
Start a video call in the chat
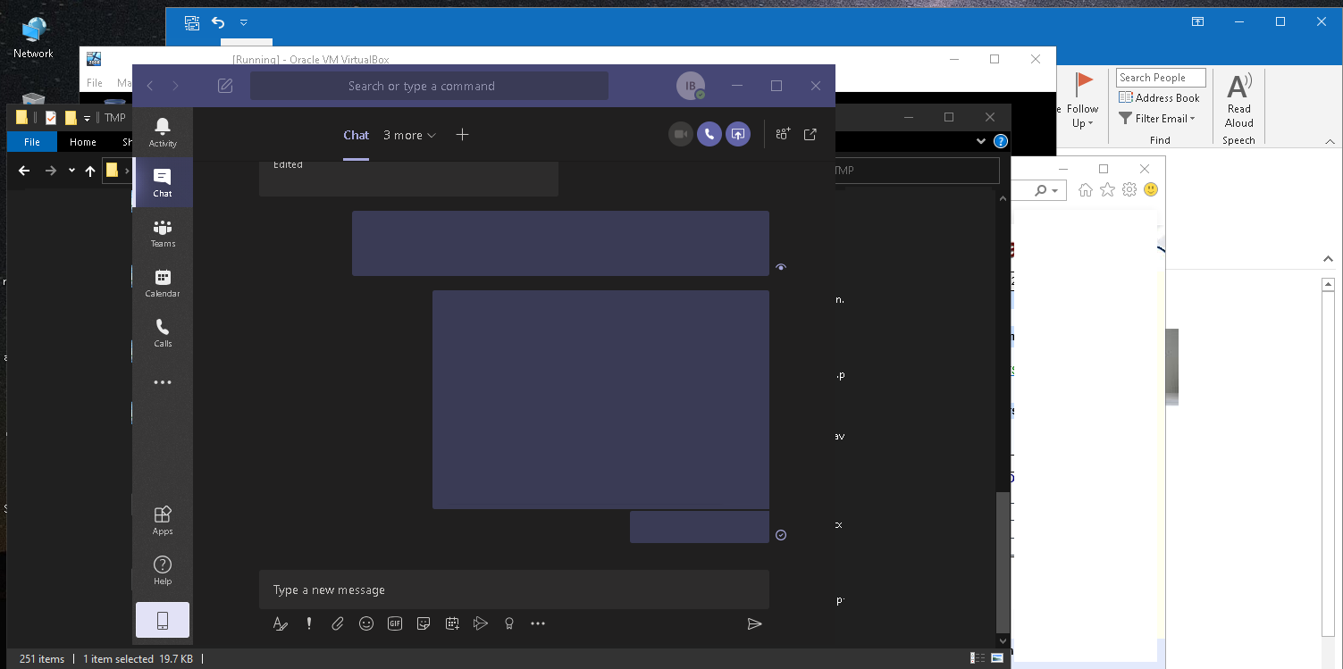[x=681, y=134]
